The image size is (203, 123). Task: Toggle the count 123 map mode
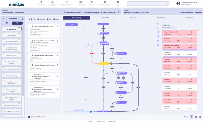[72, 25]
